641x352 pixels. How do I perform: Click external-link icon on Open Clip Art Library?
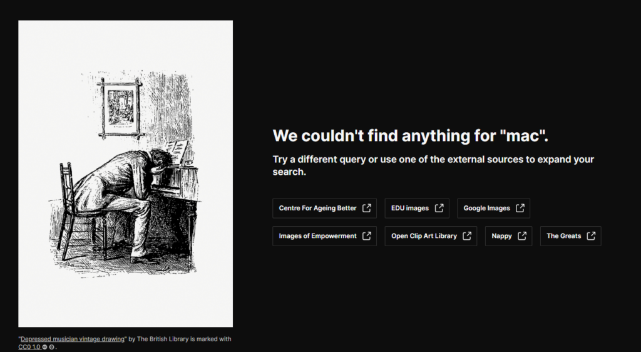pos(467,236)
